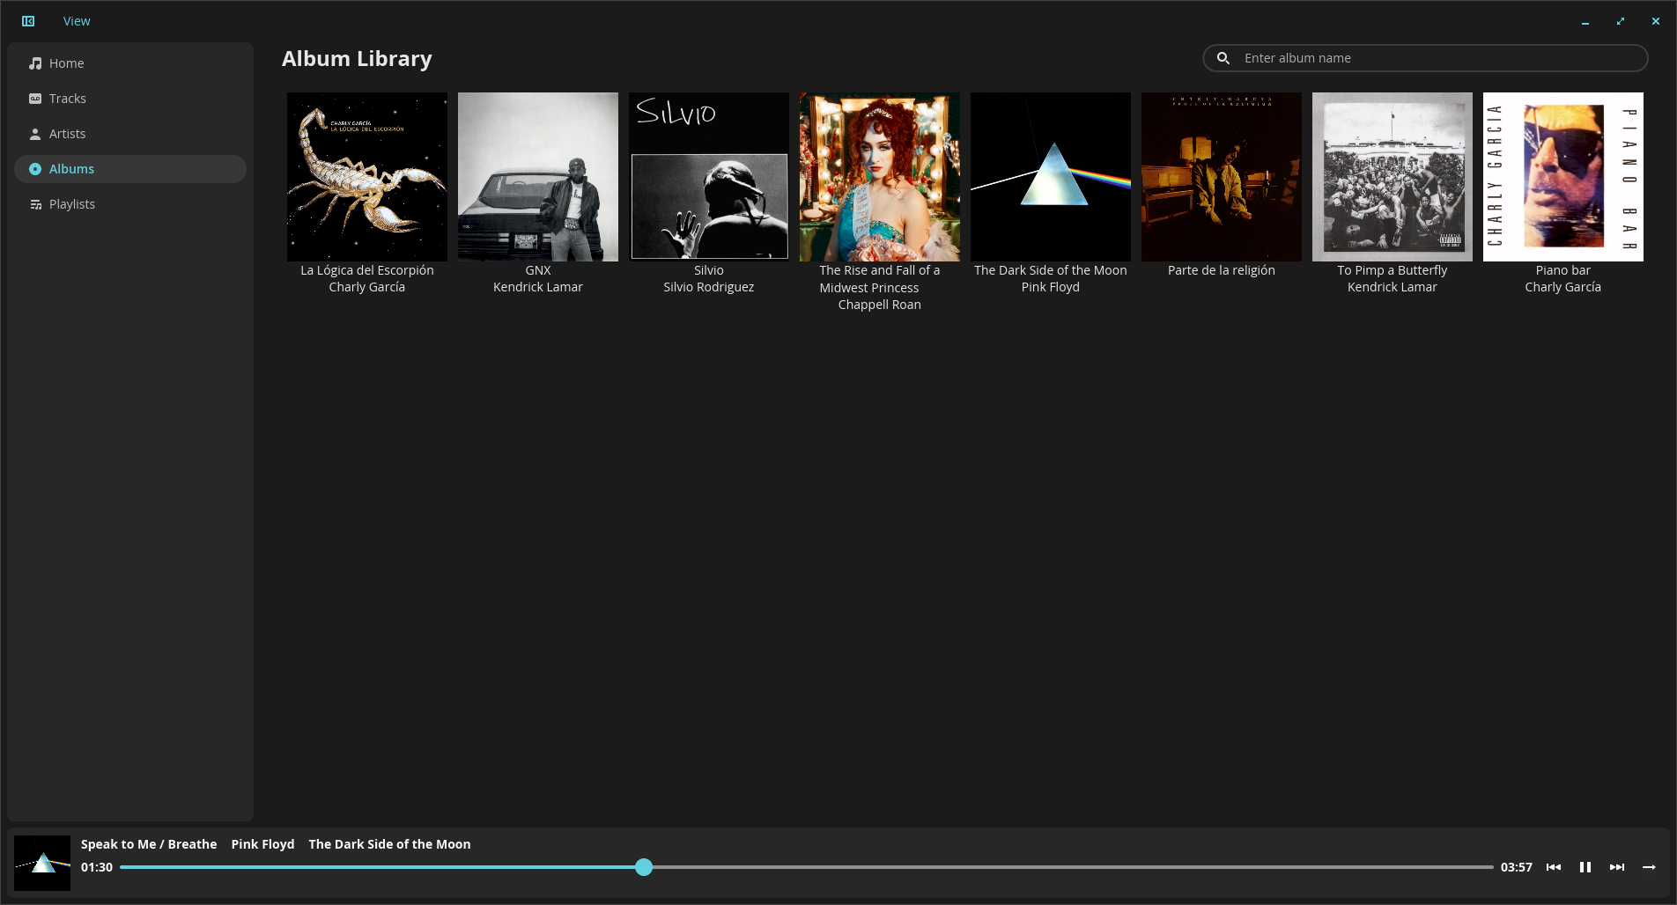Click the 'To Pimp a Butterfly' title text

pyautogui.click(x=1393, y=270)
